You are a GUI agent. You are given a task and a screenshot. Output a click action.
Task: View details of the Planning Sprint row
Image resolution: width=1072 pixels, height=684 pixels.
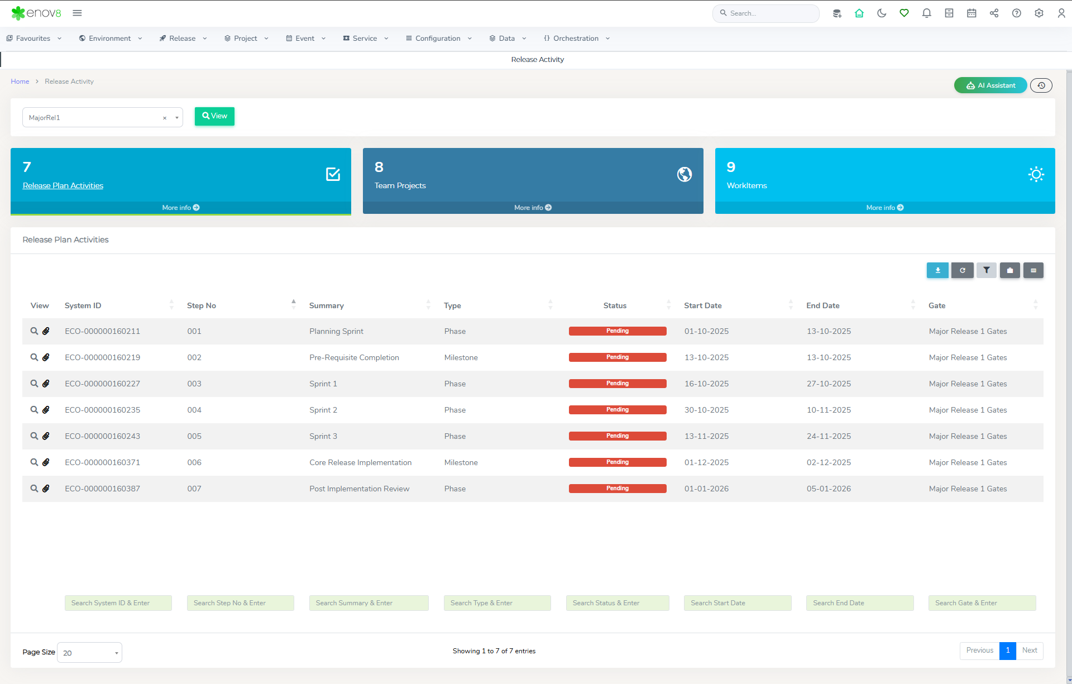34,331
